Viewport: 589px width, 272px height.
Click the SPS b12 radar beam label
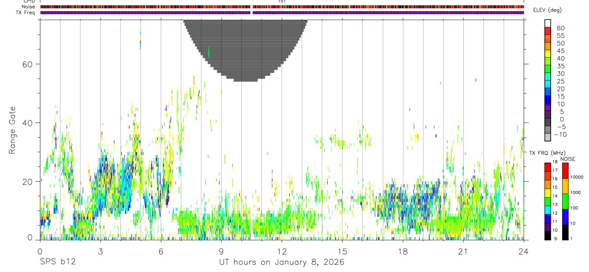[x=58, y=262]
